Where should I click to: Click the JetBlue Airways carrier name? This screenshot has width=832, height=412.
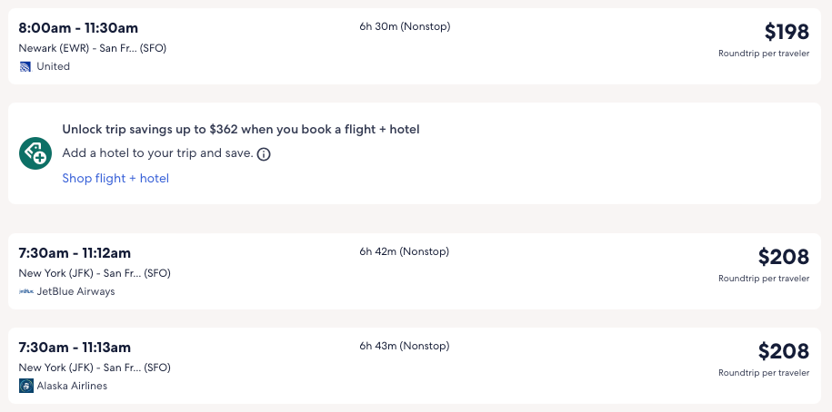click(x=75, y=291)
